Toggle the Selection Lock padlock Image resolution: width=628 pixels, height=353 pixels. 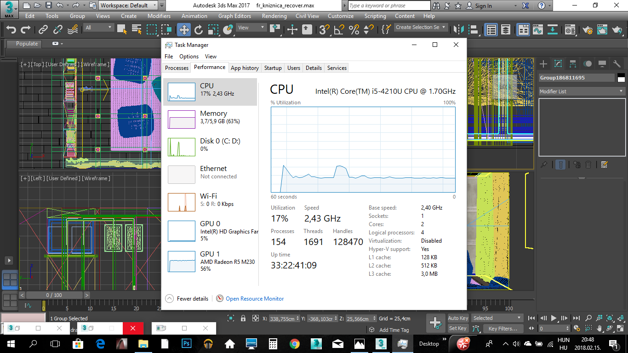pos(243,318)
